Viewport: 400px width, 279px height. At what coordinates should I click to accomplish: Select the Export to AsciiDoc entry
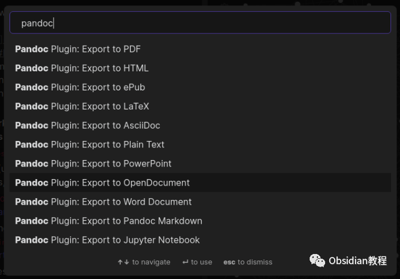tap(200, 126)
